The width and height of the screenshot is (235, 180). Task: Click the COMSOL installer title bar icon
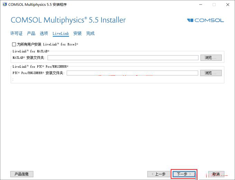pos(5,4)
